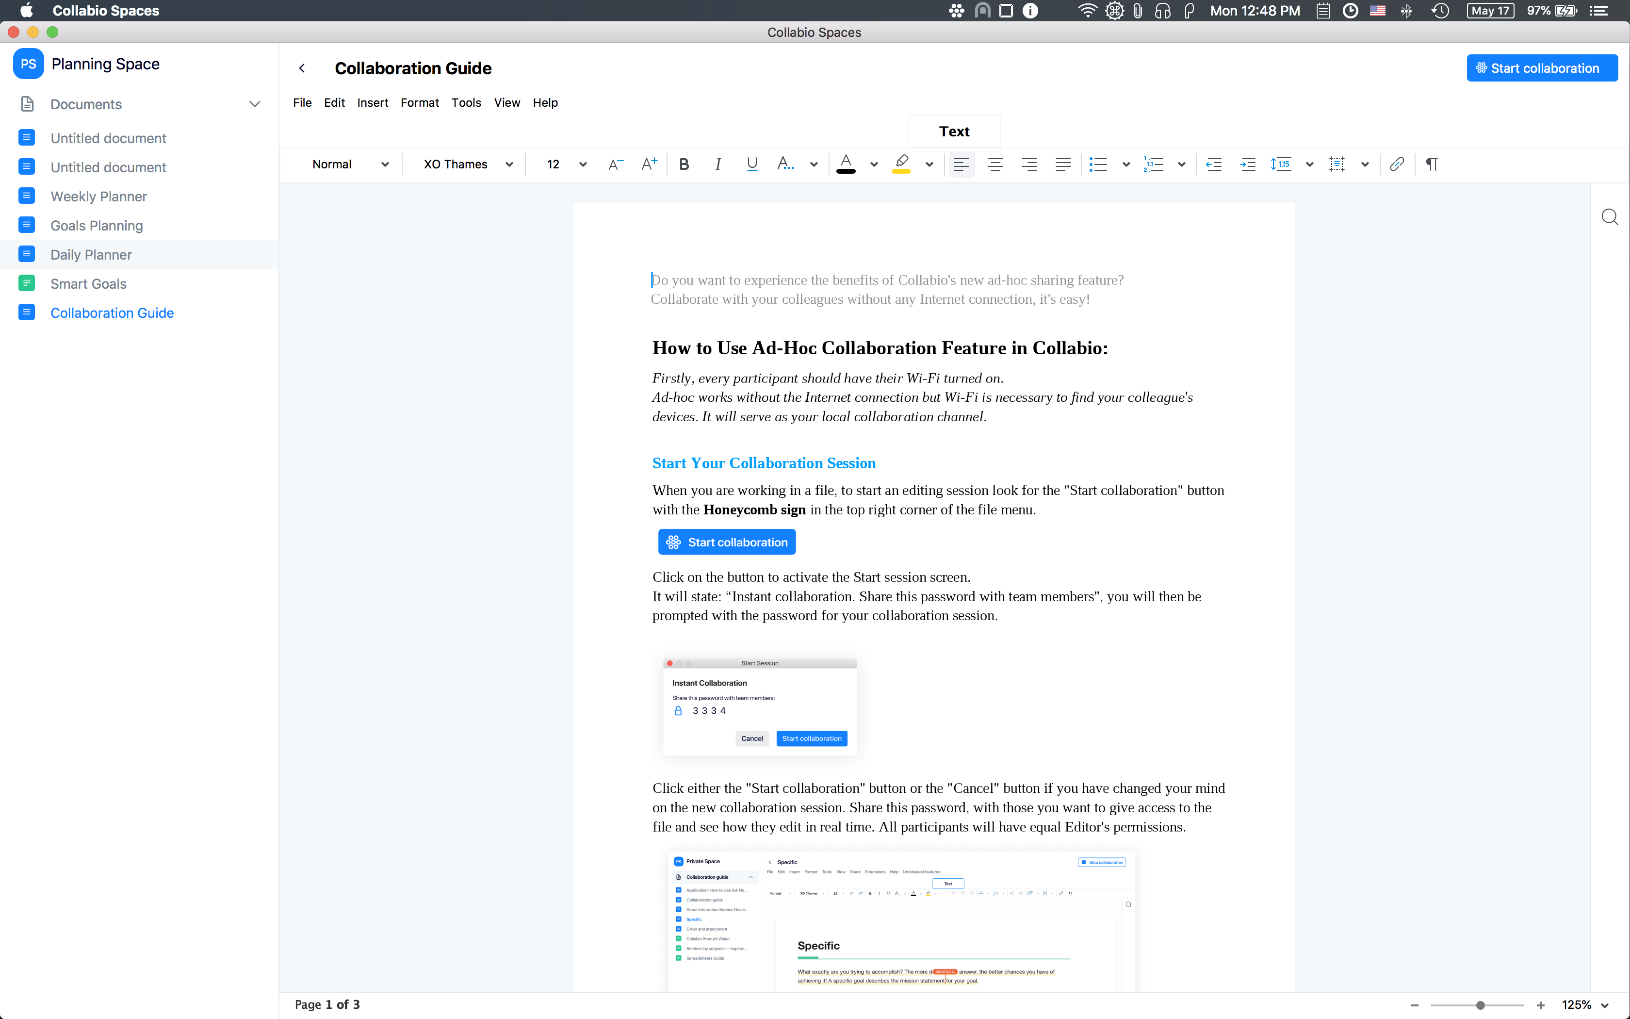Viewport: 1630px width, 1019px height.
Task: Click the increase font size icon
Action: [649, 164]
